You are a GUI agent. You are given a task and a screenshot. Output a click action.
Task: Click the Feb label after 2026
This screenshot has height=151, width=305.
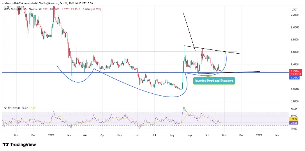pyautogui.click(x=69, y=135)
